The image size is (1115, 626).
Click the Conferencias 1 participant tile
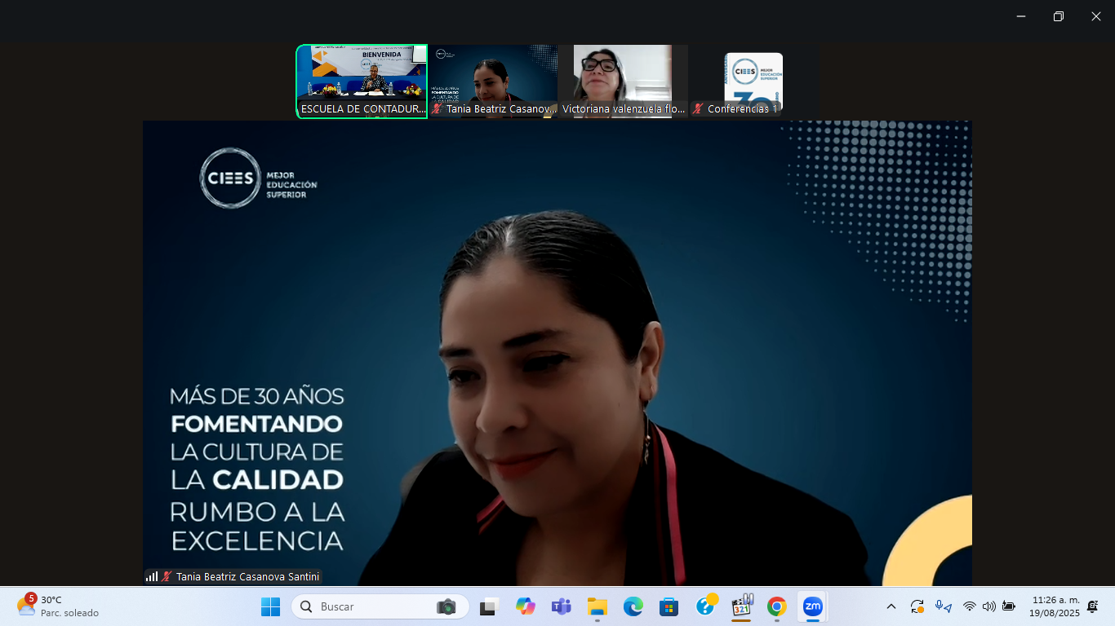753,82
